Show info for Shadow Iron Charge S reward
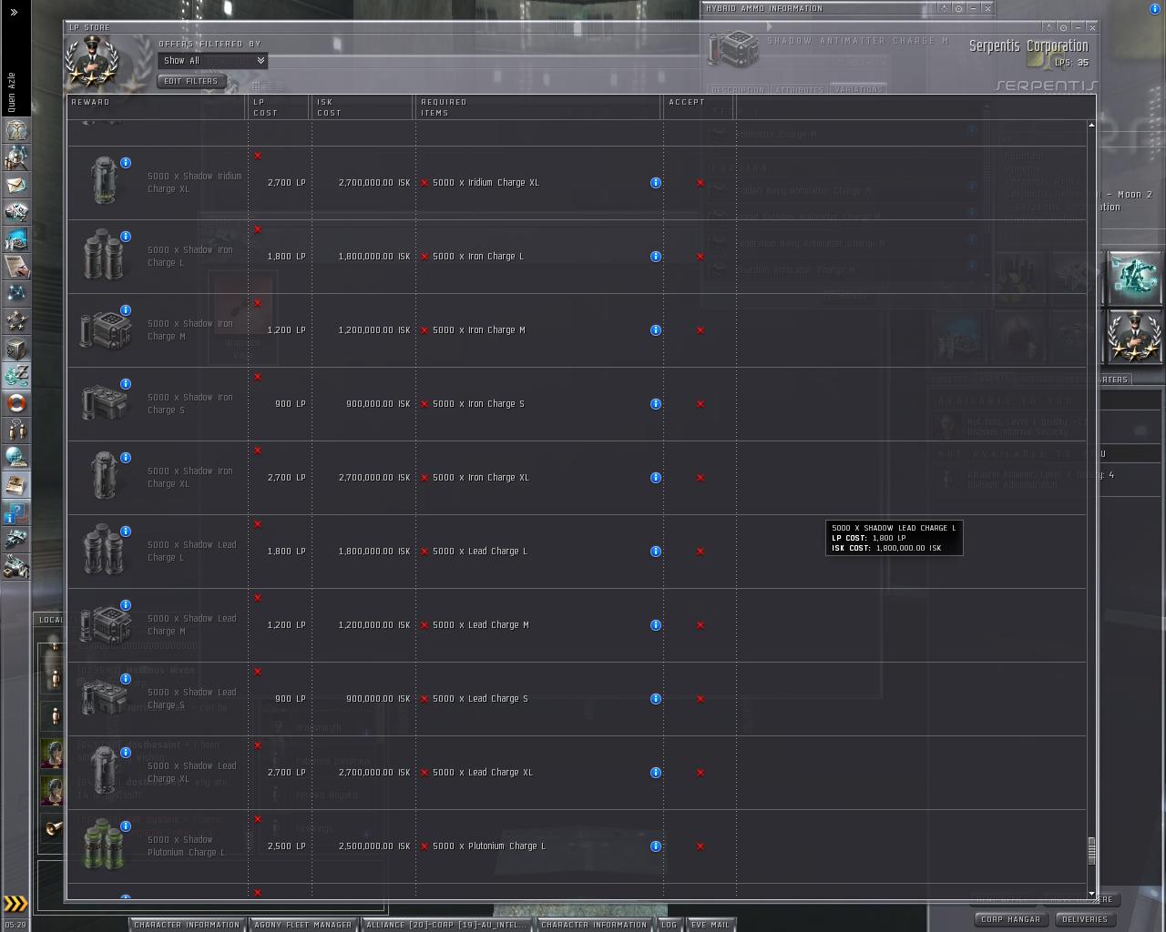 pos(126,384)
